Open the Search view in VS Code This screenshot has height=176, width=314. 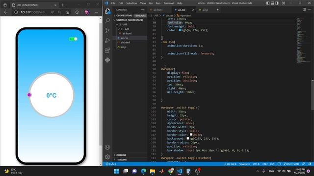click(x=107, y=21)
